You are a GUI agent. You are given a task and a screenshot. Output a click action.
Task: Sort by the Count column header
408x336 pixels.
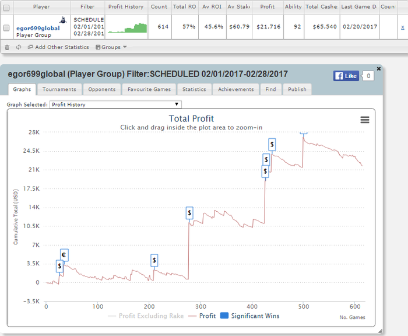[159, 7]
